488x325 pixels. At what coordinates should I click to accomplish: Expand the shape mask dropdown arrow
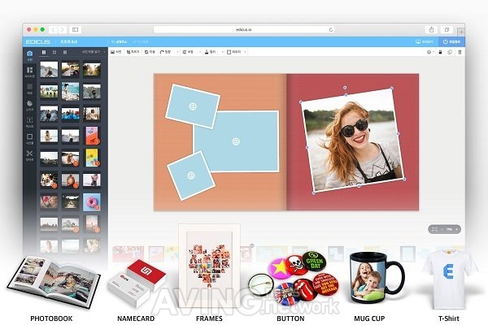(x=200, y=52)
